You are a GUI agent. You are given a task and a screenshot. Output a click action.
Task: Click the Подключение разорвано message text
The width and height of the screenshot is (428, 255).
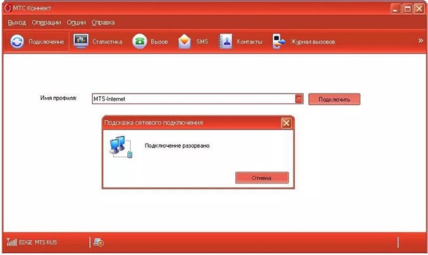177,146
